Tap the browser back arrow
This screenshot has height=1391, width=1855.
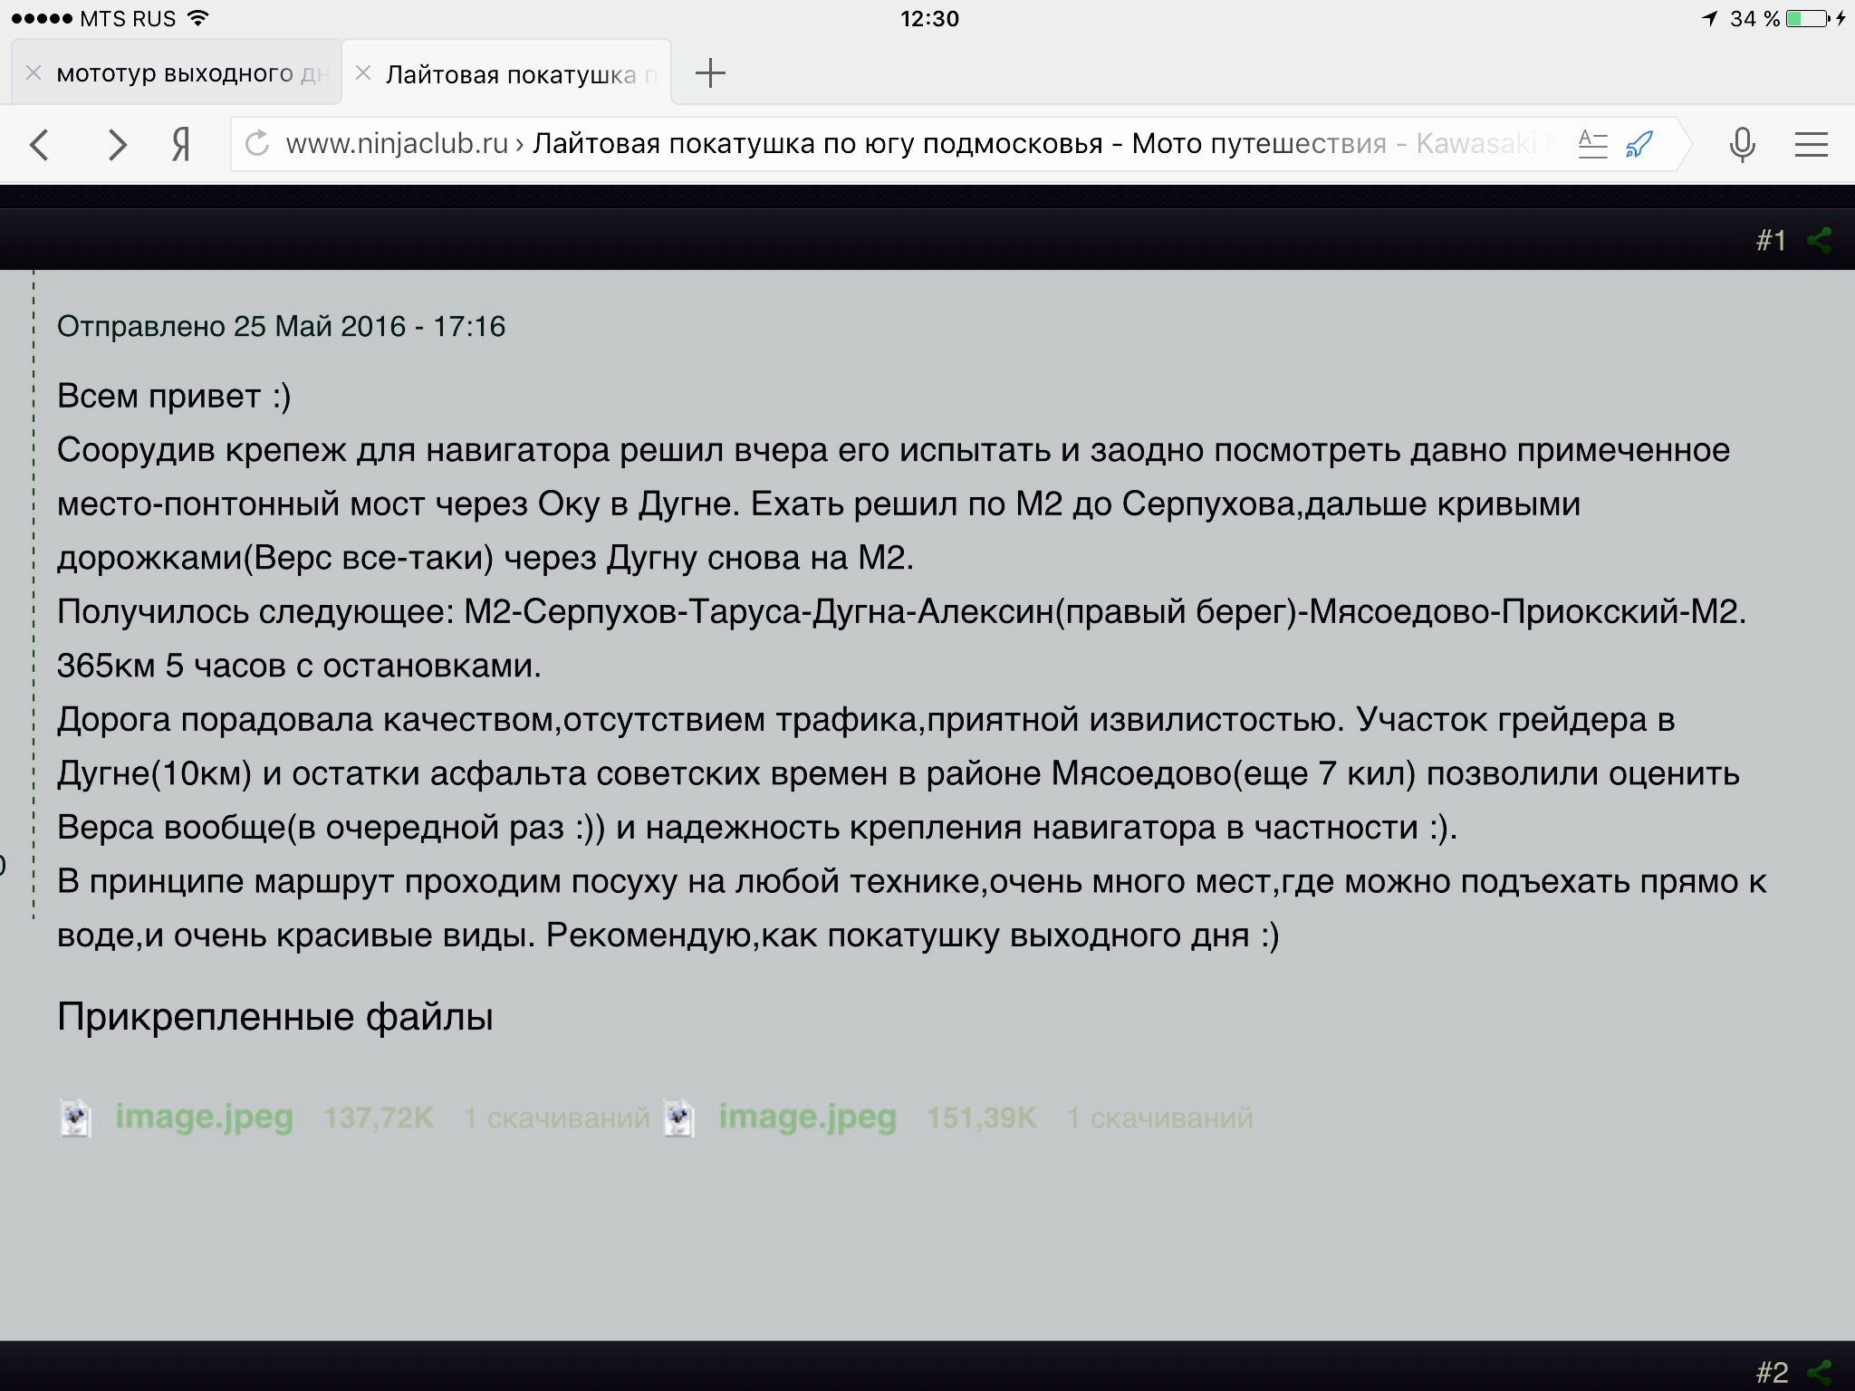pos(40,145)
